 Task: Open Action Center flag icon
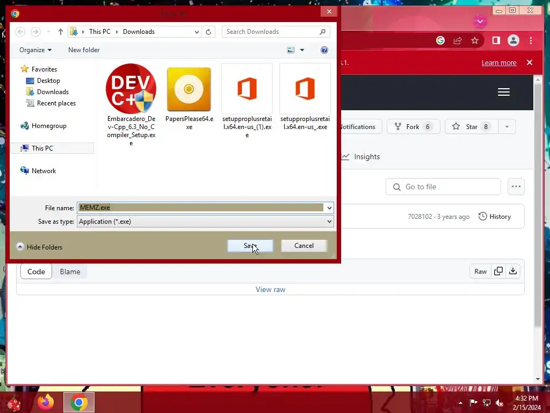pos(473,402)
